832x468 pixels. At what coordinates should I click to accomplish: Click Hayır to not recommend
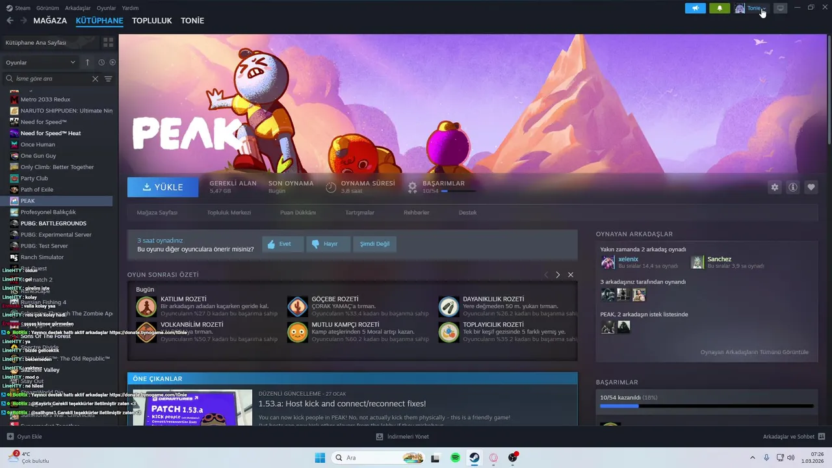pyautogui.click(x=328, y=244)
